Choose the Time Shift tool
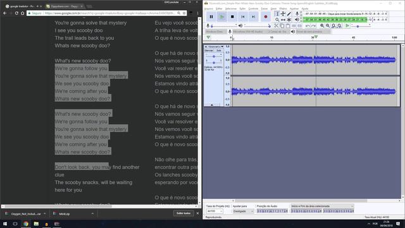 [283, 20]
